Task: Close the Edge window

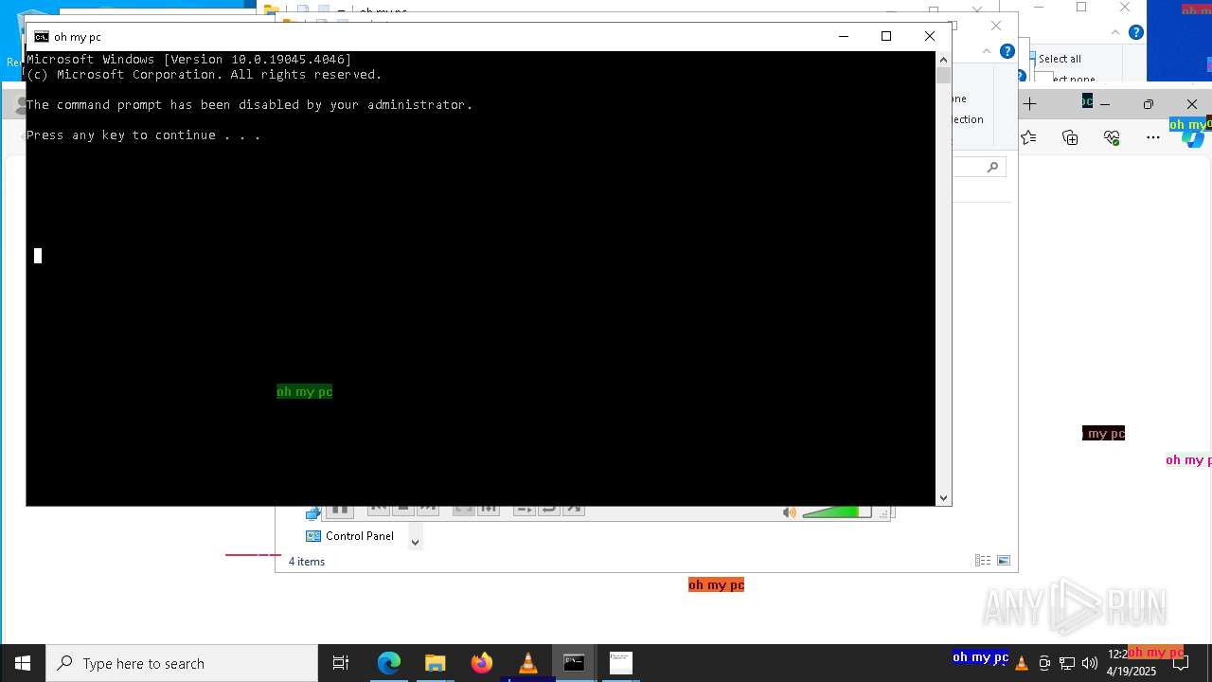Action: pyautogui.click(x=1191, y=104)
